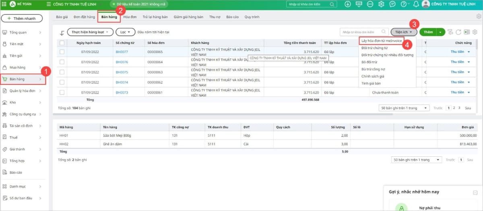Open the arrow dropdown beside Thêm button
Image resolution: width=483 pixels, height=211 pixels.
[442, 32]
